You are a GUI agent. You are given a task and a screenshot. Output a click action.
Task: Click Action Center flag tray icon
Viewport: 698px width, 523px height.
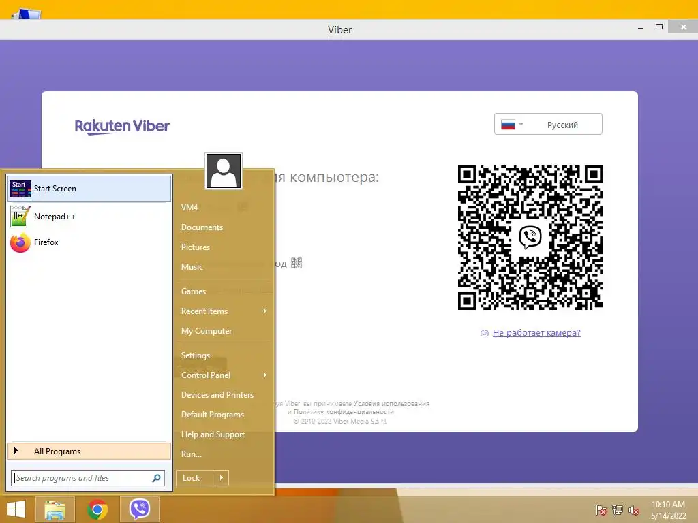601,510
